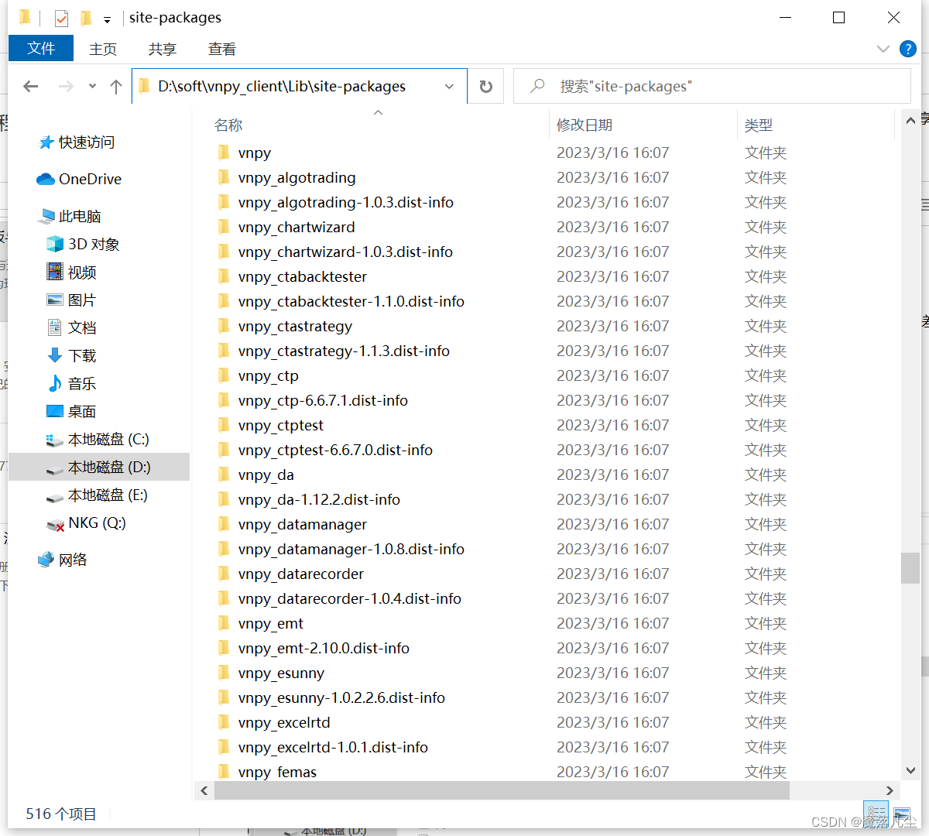
Task: Select disconnected NKG (Q:) network drive
Action: click(x=97, y=523)
